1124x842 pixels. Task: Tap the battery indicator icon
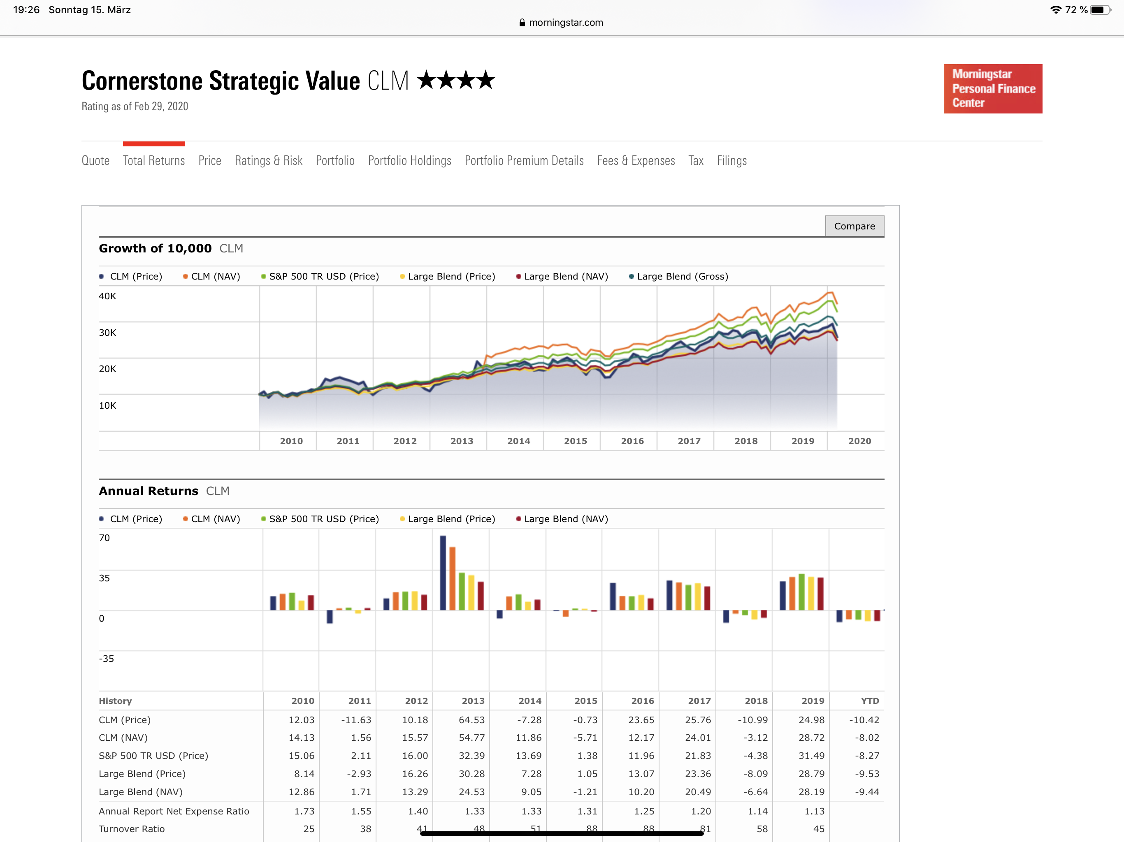tap(1100, 9)
